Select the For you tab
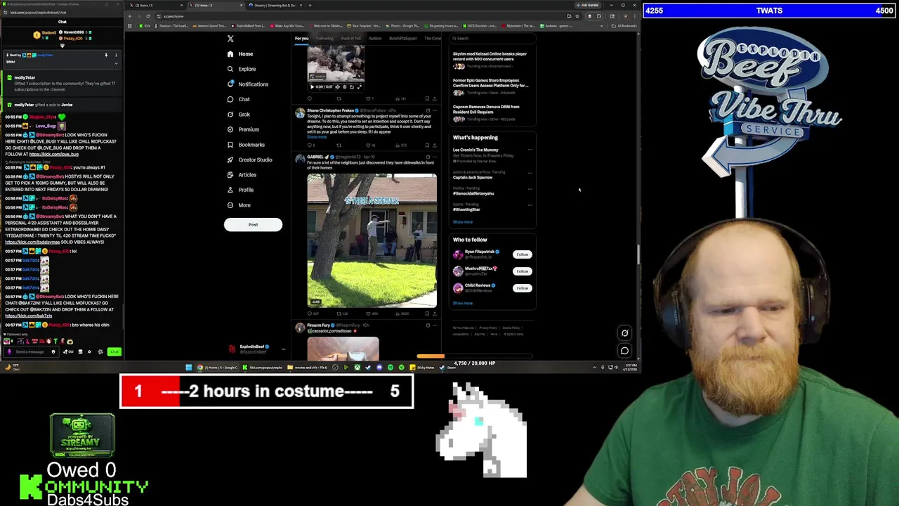The image size is (899, 506). [301, 39]
